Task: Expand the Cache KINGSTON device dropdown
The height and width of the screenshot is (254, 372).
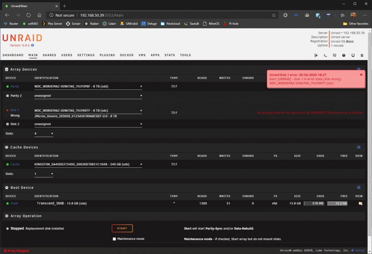Action: click(x=88, y=164)
